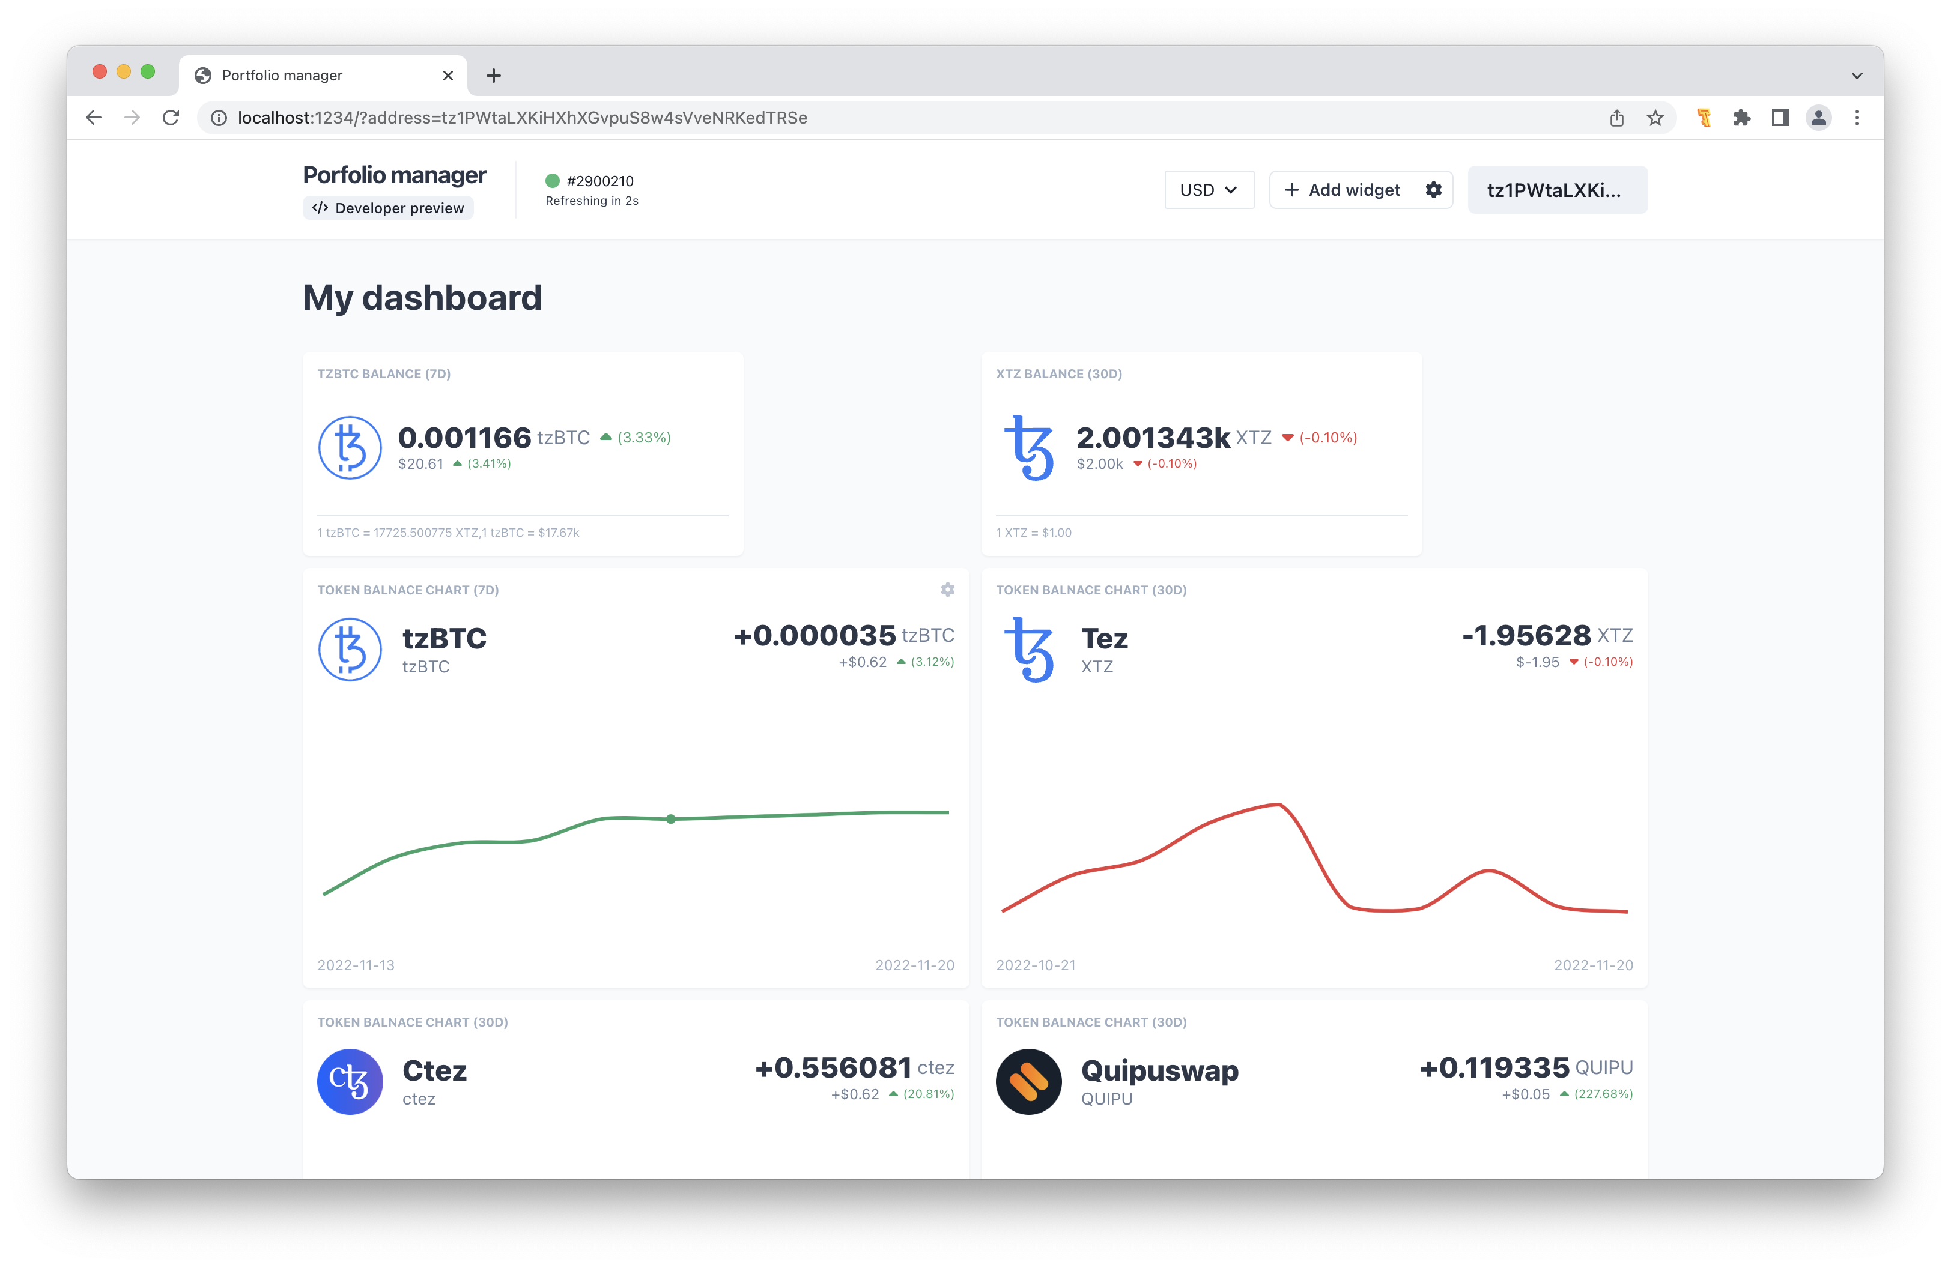Click the tz1PWtaLXKi... wallet address button
1951x1268 pixels.
[x=1557, y=190]
